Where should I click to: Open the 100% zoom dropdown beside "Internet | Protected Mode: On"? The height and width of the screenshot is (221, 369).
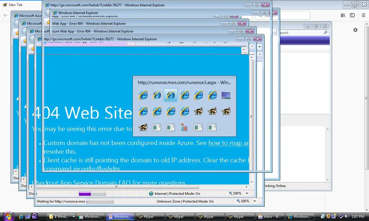(x=247, y=193)
